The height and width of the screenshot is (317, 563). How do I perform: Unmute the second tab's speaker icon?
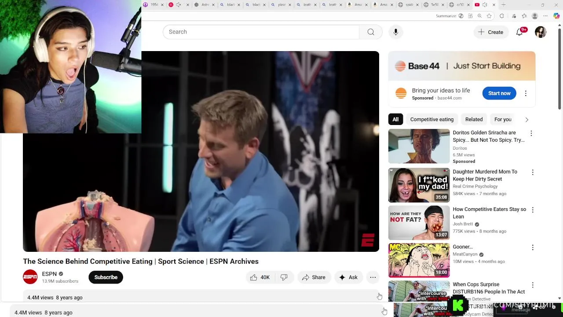[179, 5]
